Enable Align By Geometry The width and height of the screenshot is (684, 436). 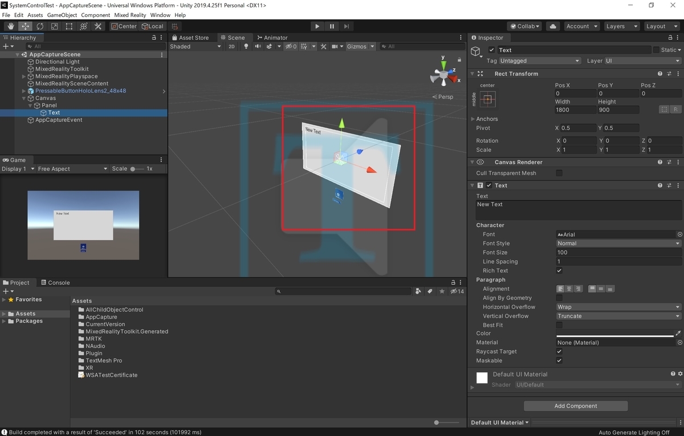tap(559, 298)
